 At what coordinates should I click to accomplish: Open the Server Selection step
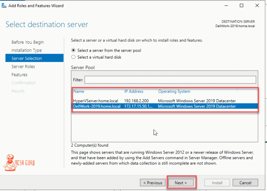pos(34,58)
